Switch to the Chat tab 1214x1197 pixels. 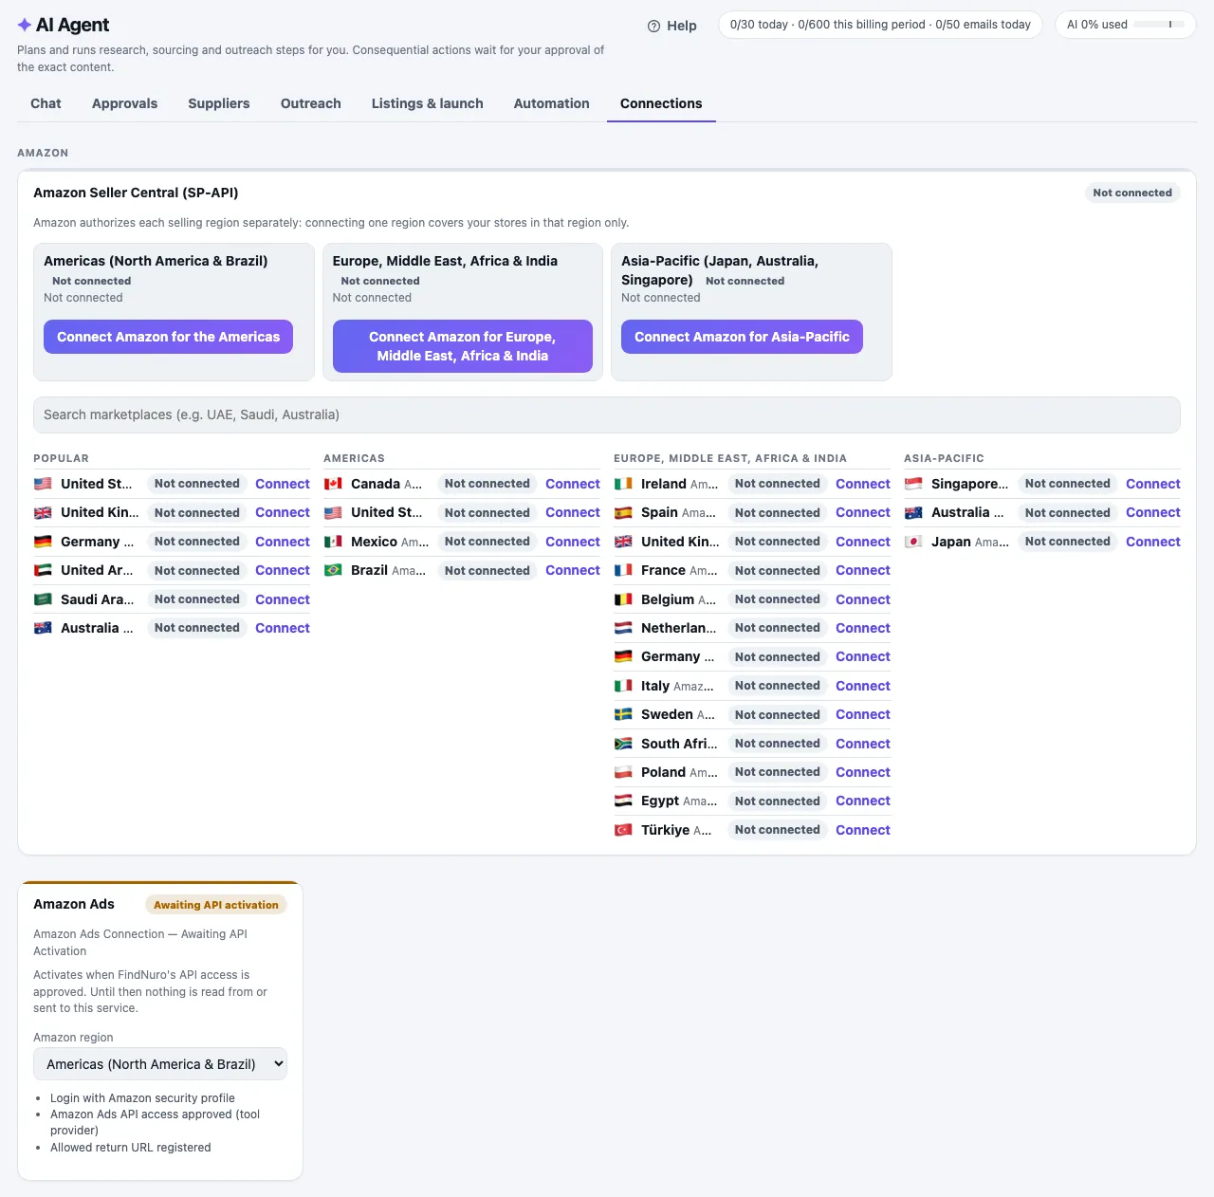[x=46, y=103]
